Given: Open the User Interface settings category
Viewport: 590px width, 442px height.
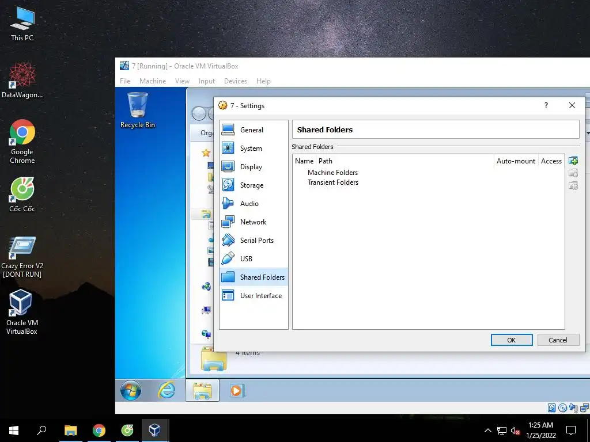Looking at the screenshot, I should 254,295.
